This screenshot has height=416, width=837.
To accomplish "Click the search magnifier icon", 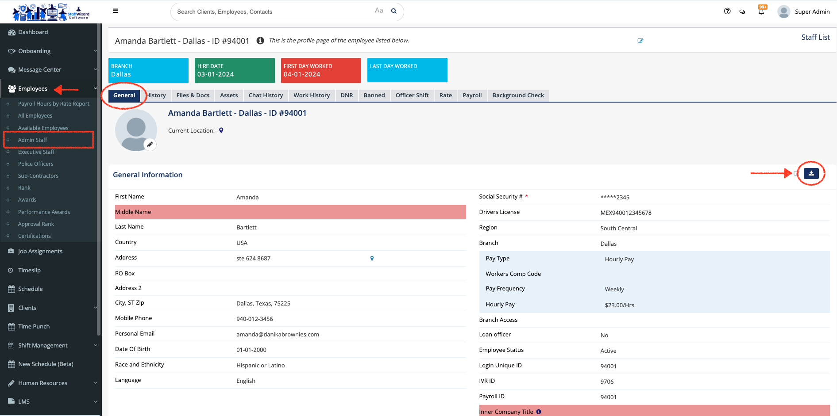I will click(393, 11).
